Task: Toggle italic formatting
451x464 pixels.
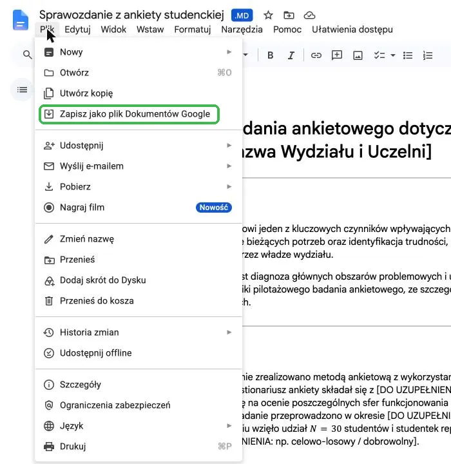Action: [291, 55]
